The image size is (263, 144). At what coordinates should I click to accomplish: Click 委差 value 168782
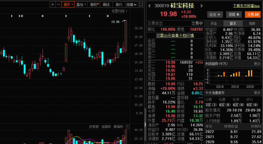pyautogui.click(x=196, y=30)
